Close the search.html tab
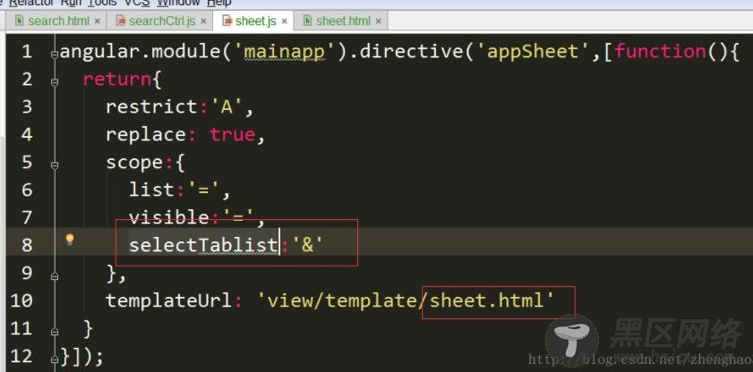The height and width of the screenshot is (372, 753). pos(97,21)
